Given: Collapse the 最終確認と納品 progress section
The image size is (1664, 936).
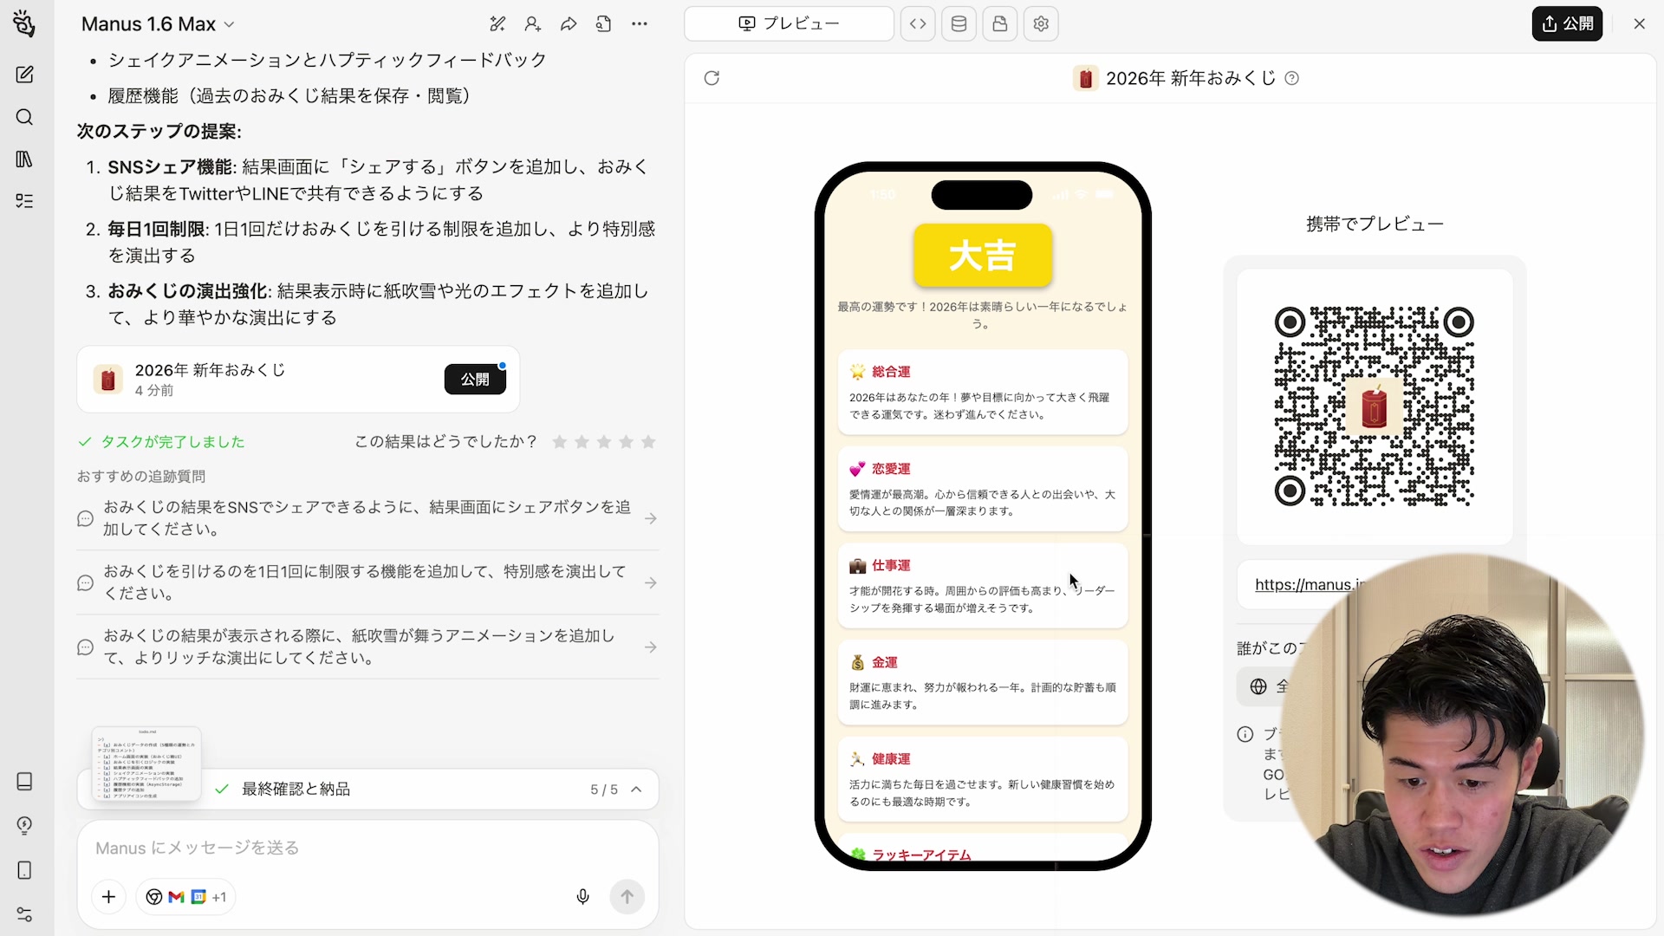Looking at the screenshot, I should [x=638, y=790].
